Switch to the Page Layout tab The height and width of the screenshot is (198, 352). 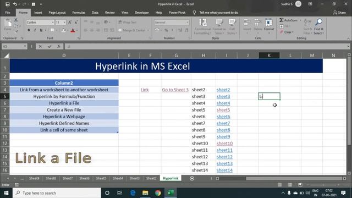pos(57,13)
